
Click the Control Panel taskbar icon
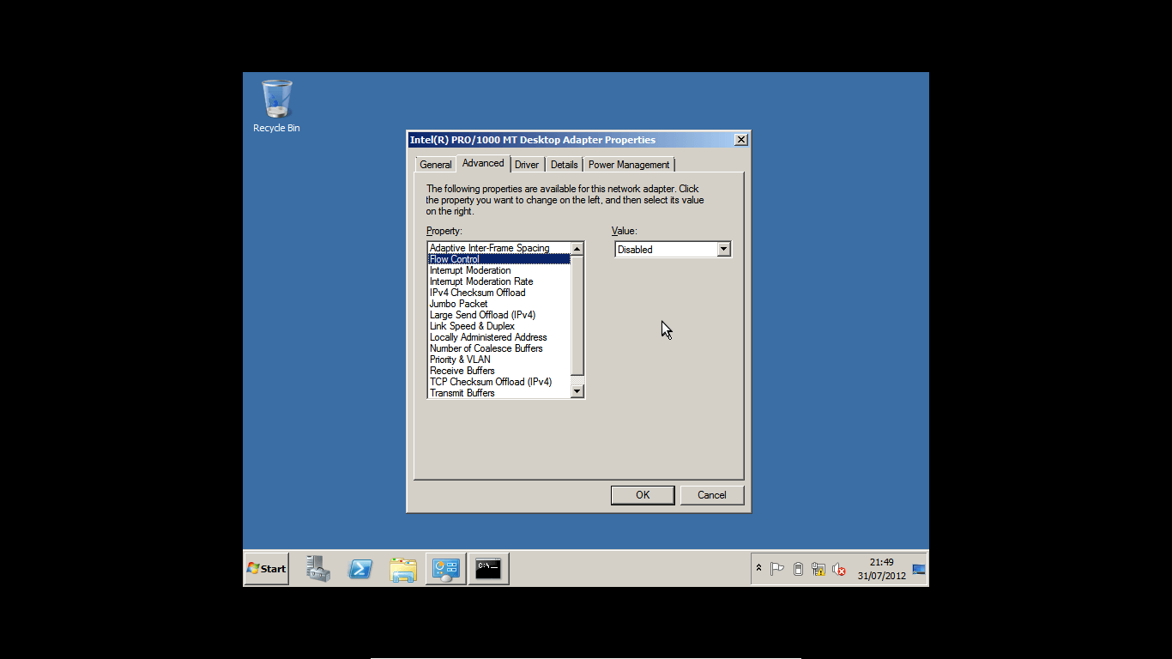pos(446,569)
